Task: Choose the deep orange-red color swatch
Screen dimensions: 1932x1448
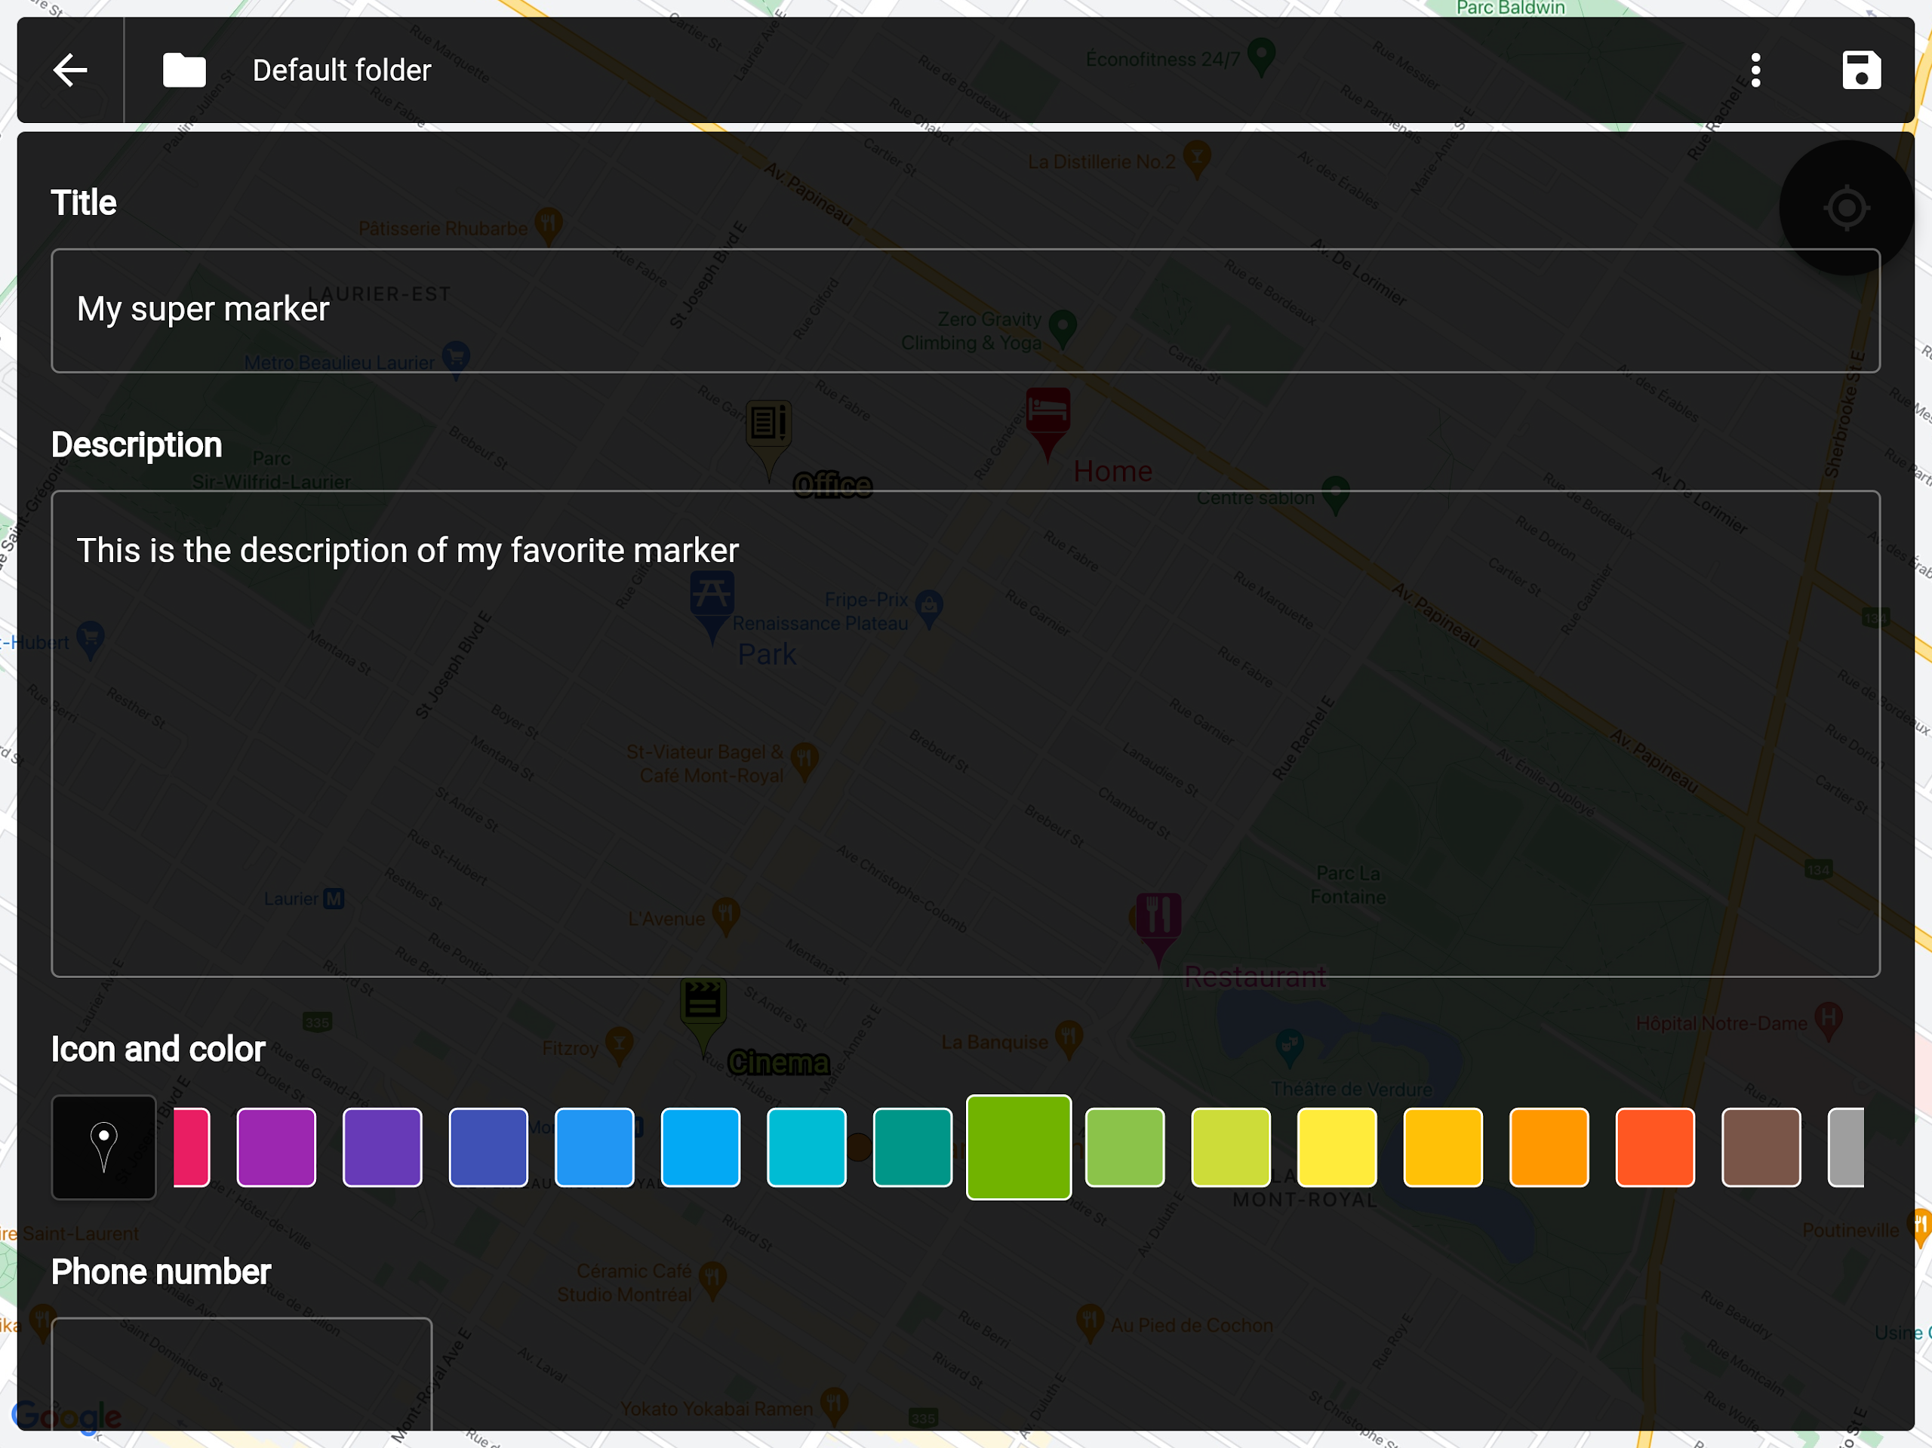Action: (x=1655, y=1148)
